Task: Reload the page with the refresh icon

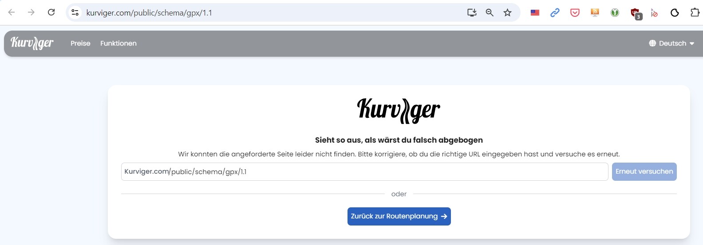Action: (51, 12)
